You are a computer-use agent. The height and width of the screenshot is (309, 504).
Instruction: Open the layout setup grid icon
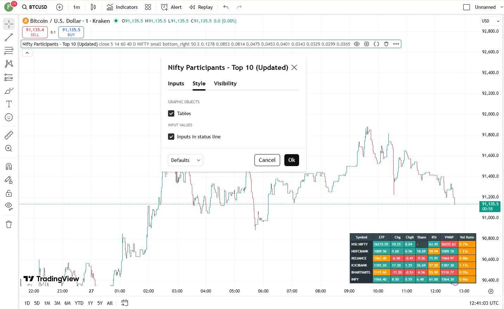click(x=148, y=7)
